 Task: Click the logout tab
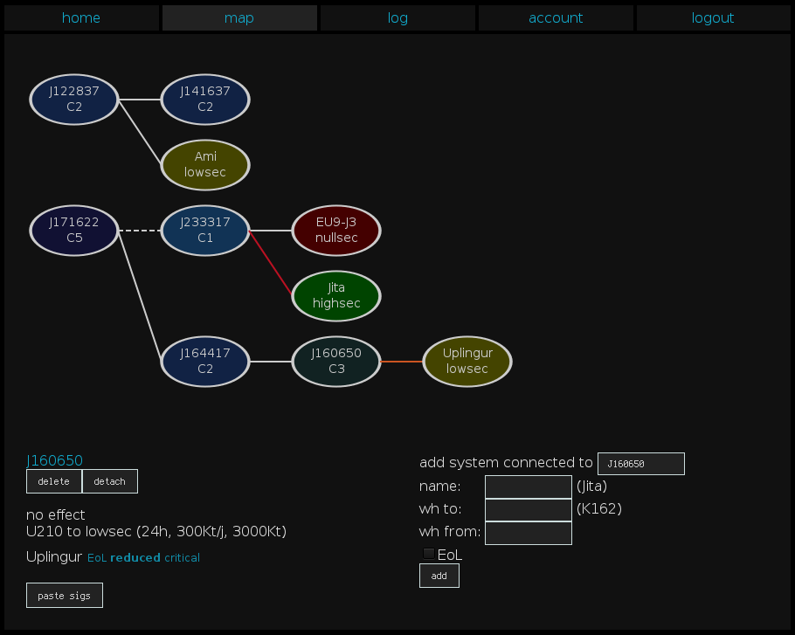(x=713, y=17)
